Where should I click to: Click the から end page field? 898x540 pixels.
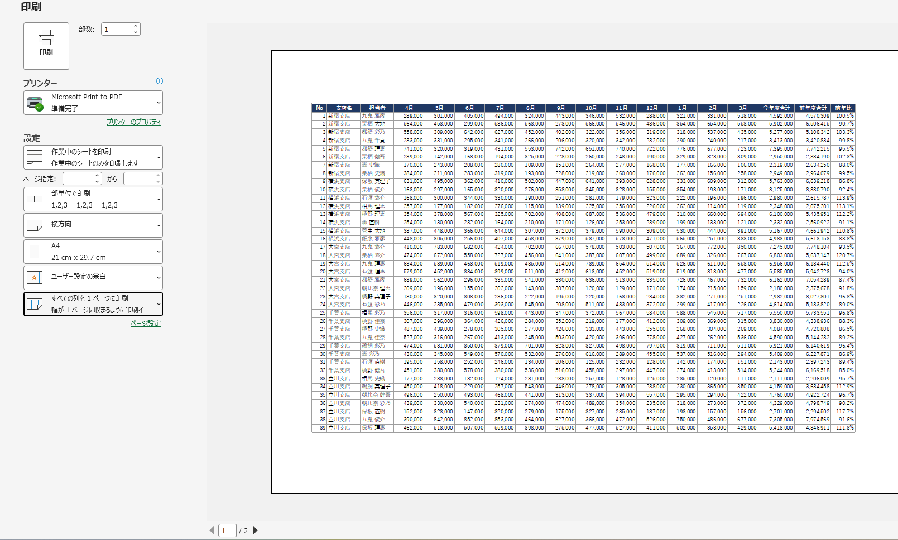pos(143,179)
